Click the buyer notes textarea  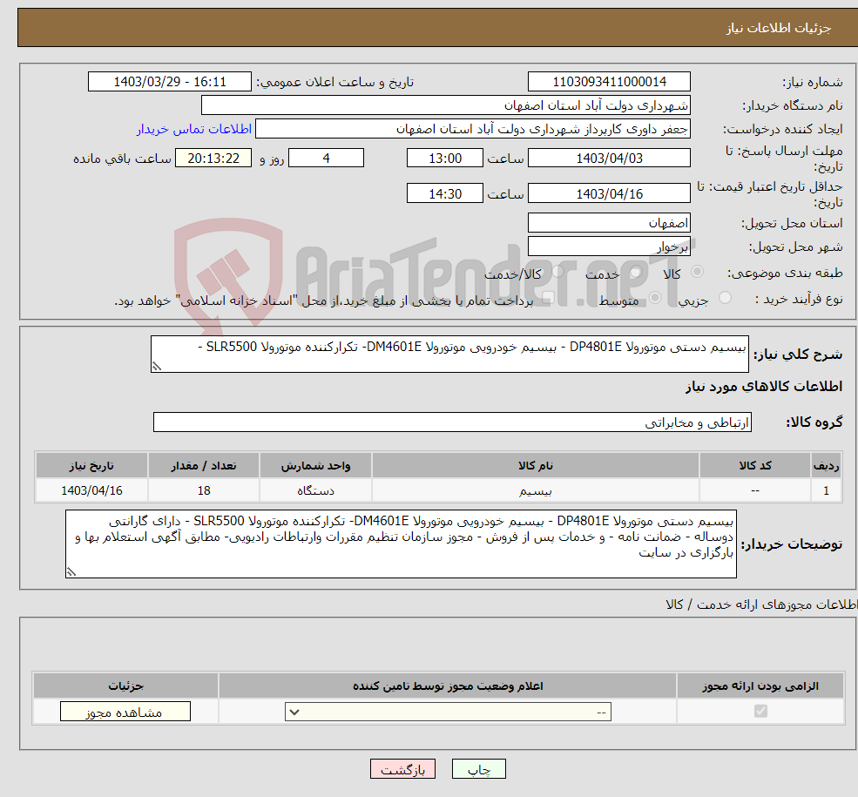coord(401,544)
